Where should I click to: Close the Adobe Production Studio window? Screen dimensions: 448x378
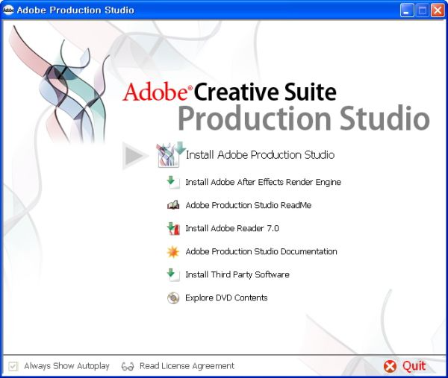[438, 10]
